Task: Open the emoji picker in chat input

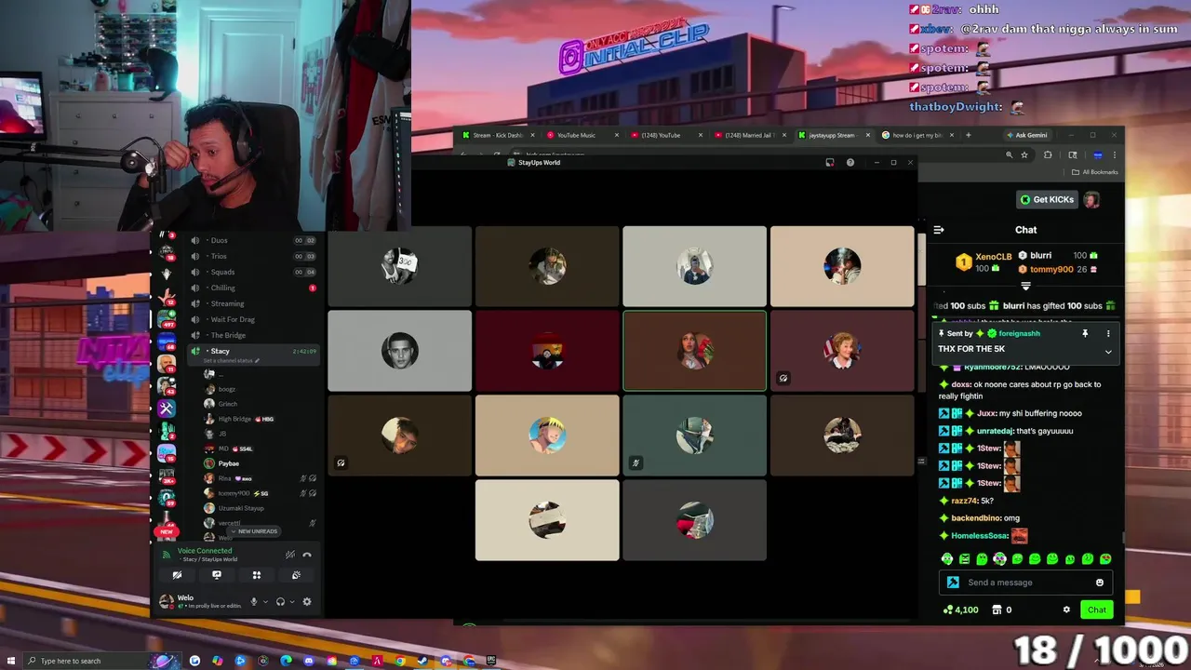Action: pos(1100,583)
